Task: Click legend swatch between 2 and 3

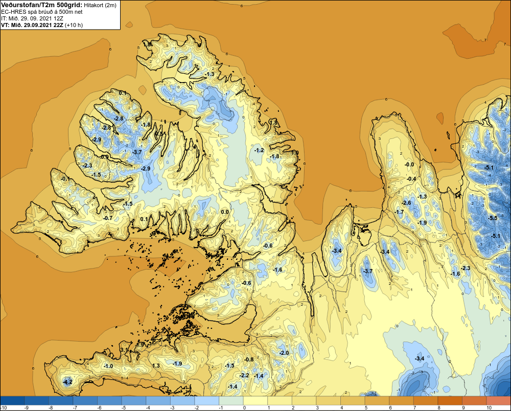Action: [304, 401]
